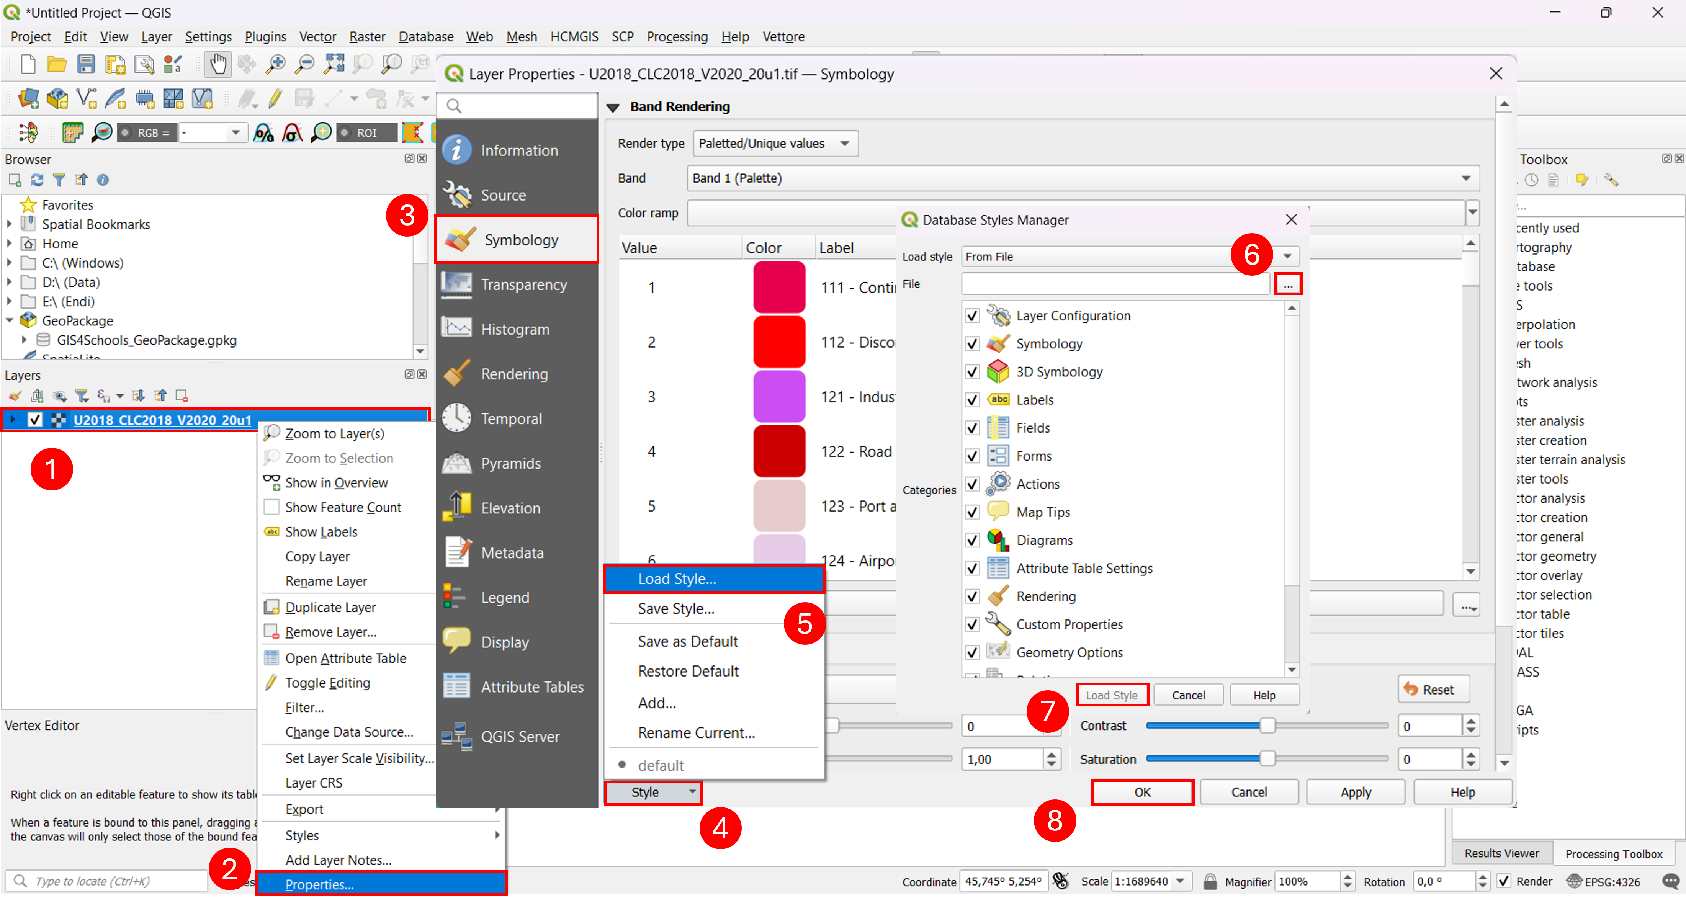Uncheck the Diagrams category checkbox
Image resolution: width=1686 pixels, height=907 pixels.
point(972,541)
